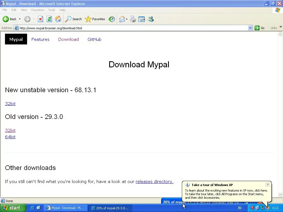Expand the address bar dropdown arrow
This screenshot has width=283, height=212.
click(250, 28)
